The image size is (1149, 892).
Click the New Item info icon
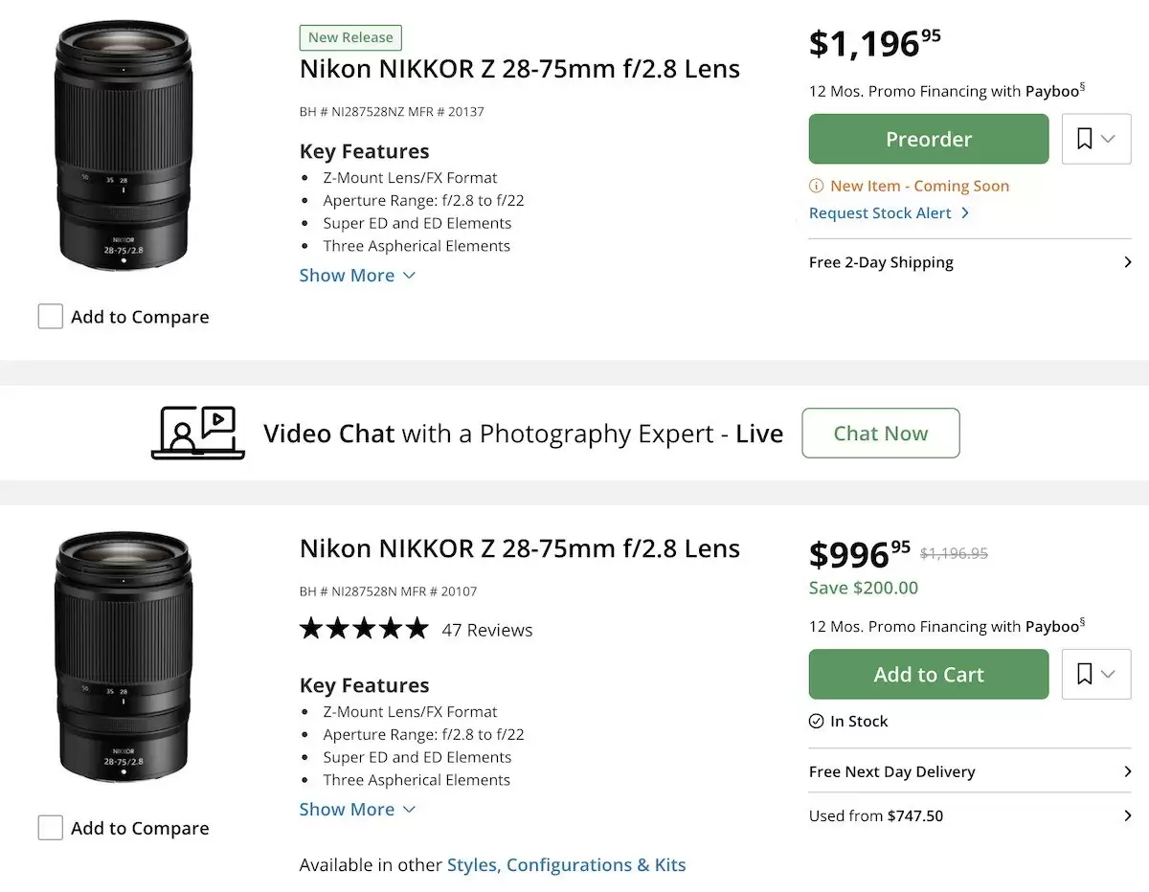[x=817, y=186]
